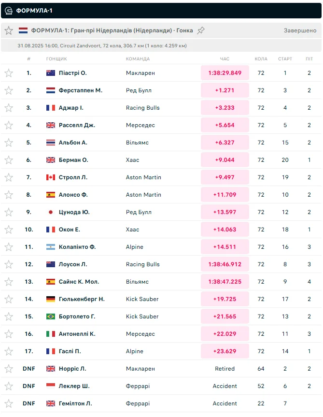Screen dimensions: 323x417
Task: Open the ФОРМУЛА-1 section header
Action: tap(34, 10)
